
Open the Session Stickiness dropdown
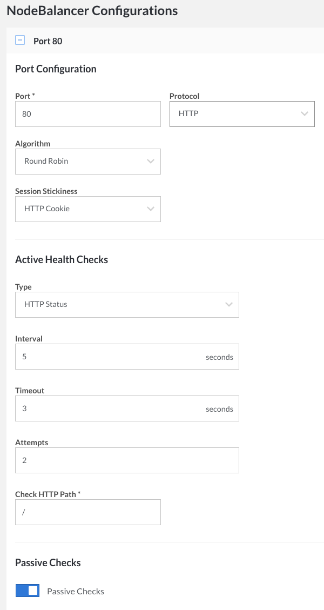[x=87, y=209]
